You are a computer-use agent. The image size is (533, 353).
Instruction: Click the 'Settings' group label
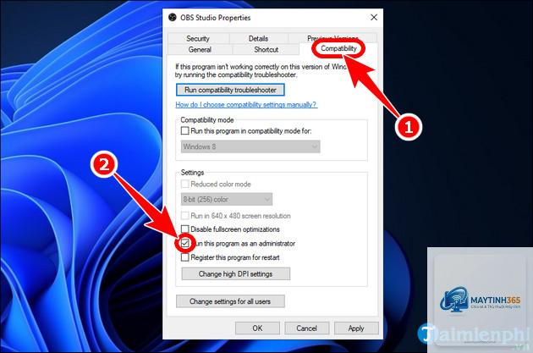192,173
